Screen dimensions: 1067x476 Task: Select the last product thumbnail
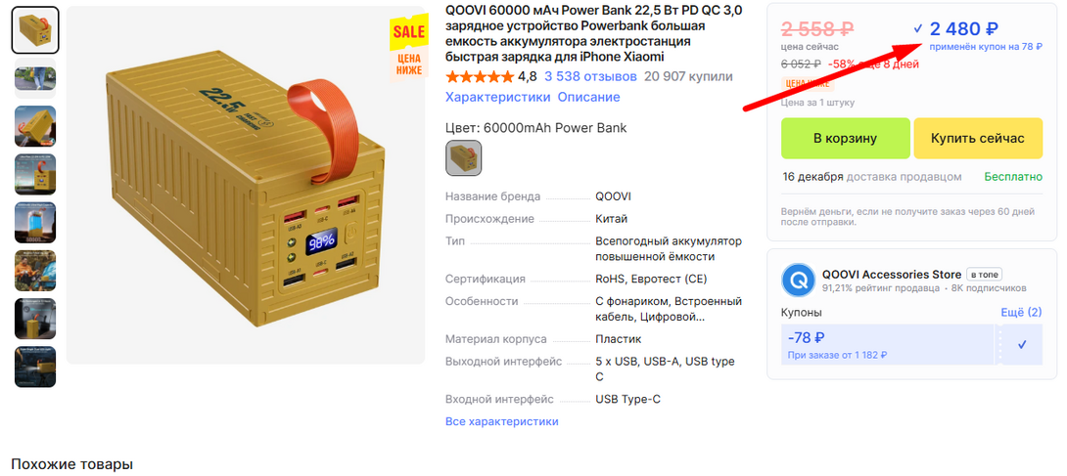pos(35,368)
